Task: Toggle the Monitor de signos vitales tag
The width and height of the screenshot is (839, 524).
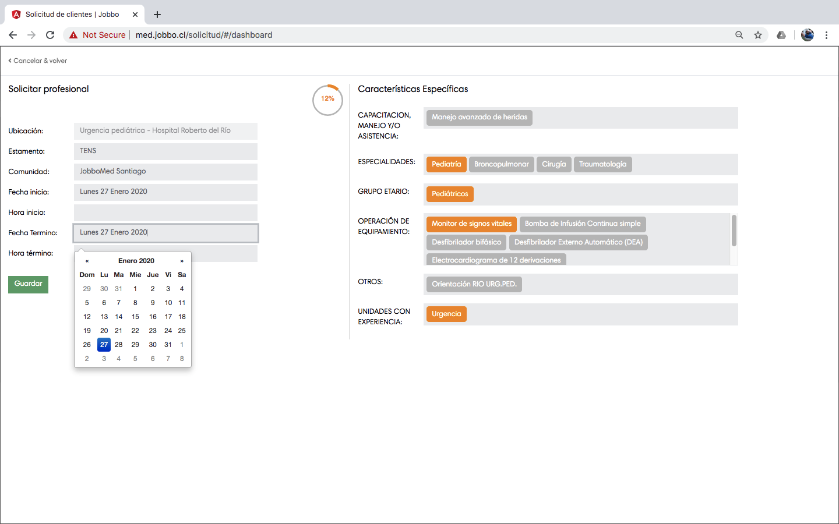Action: (471, 224)
